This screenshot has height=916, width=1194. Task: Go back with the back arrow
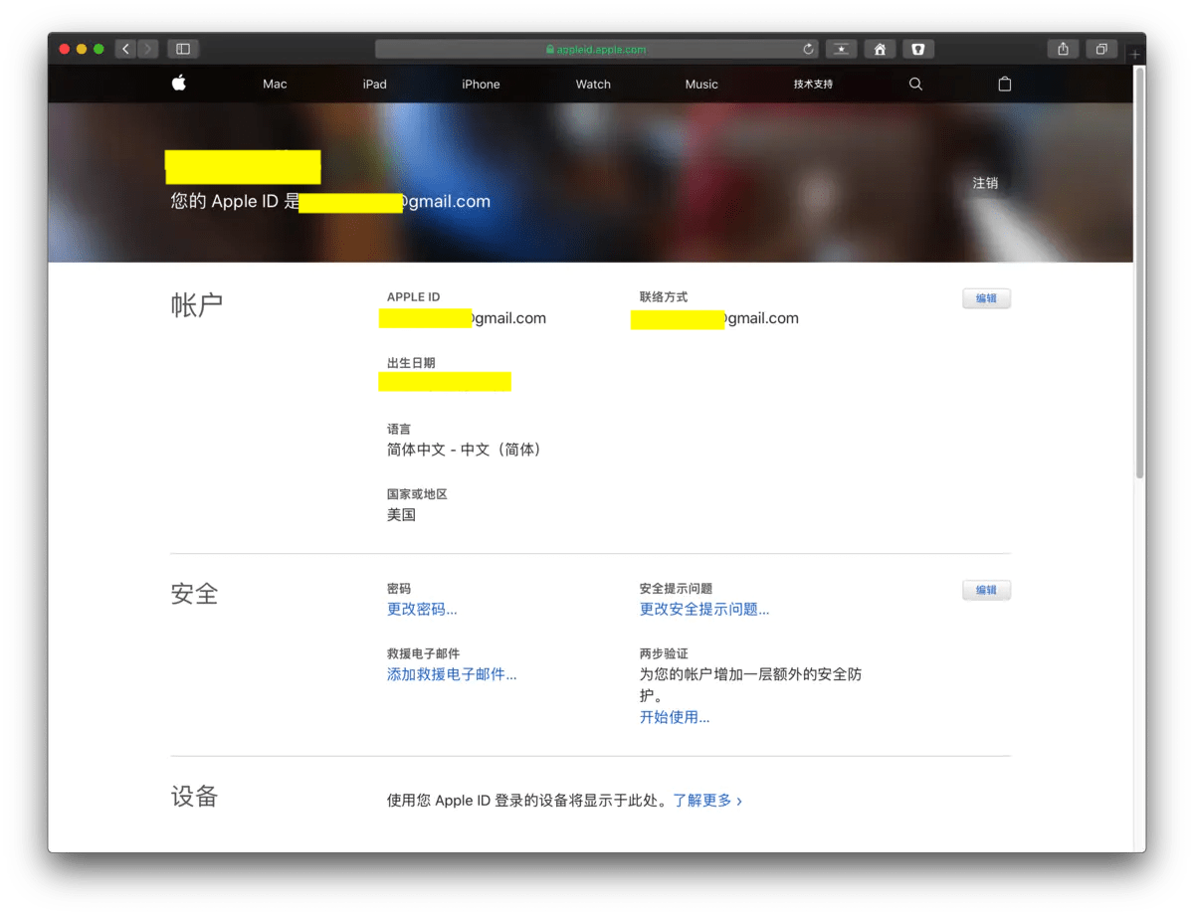[x=125, y=49]
